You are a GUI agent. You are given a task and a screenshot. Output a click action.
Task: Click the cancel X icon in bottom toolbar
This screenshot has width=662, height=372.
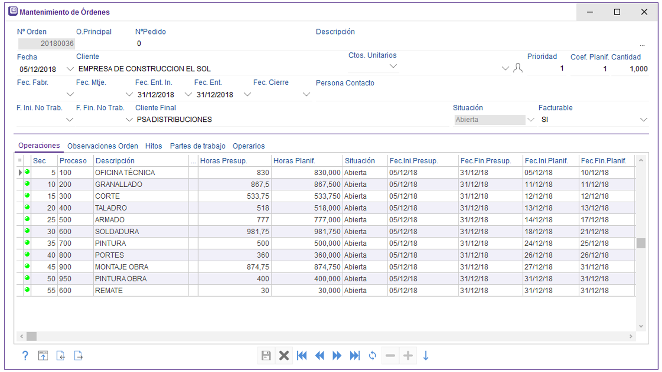point(284,356)
